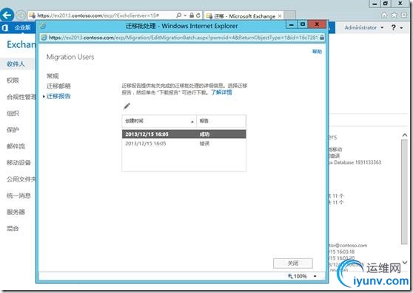Click the browser forward arrow button
This screenshot has width=413, height=293.
tap(21, 15)
